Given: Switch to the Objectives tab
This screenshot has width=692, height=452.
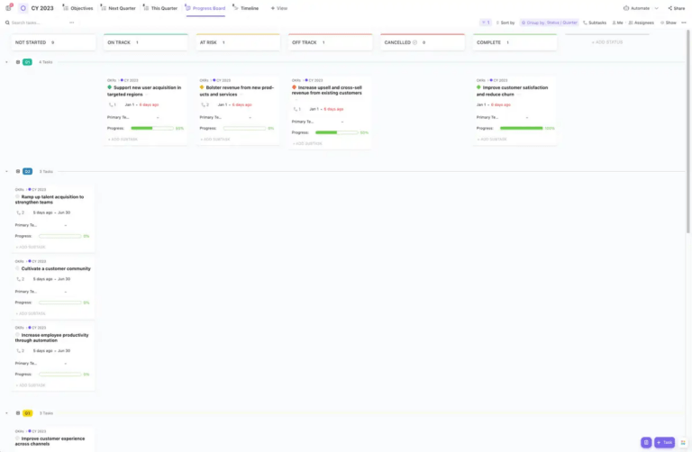Looking at the screenshot, I should [77, 8].
